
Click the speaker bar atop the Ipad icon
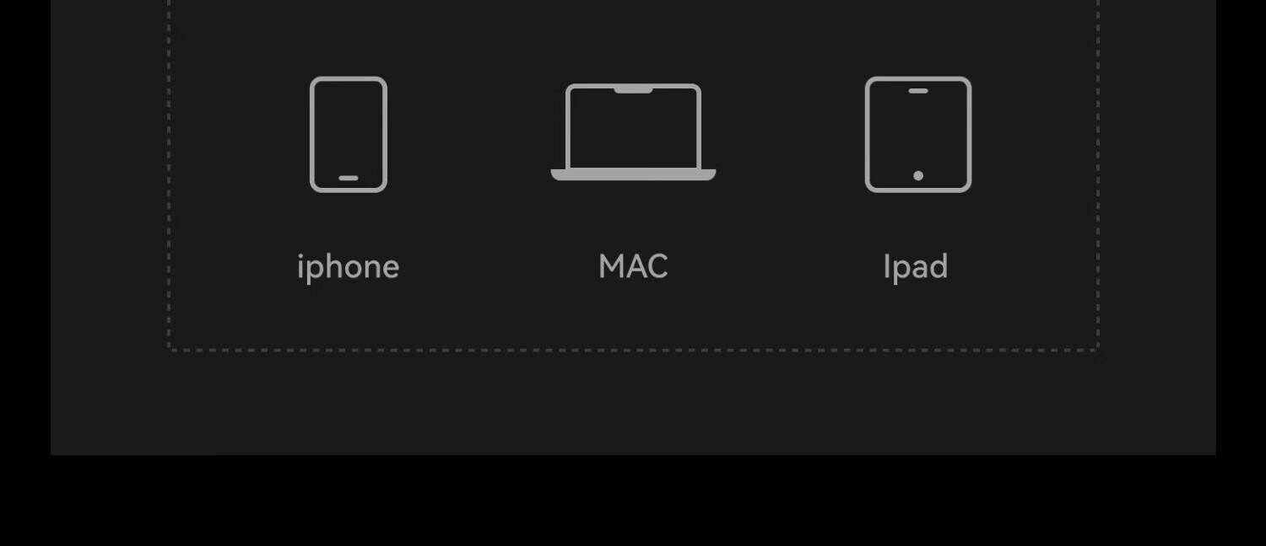(x=918, y=91)
